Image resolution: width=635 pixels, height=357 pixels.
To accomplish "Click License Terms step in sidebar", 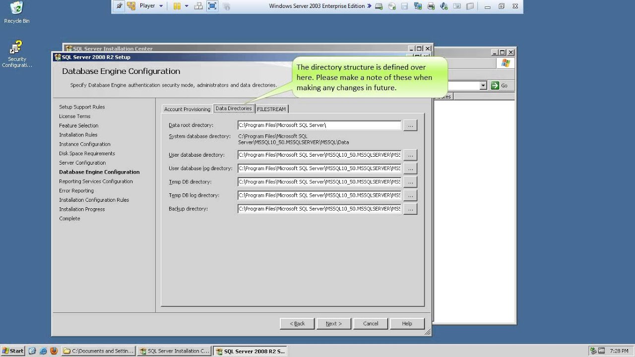I will 74,116.
